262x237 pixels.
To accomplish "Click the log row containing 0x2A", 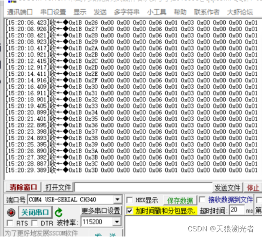I will (x=132, y=48).
